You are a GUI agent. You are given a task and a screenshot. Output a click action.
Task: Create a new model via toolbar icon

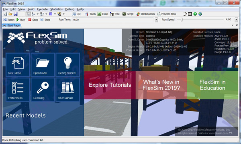point(5,14)
